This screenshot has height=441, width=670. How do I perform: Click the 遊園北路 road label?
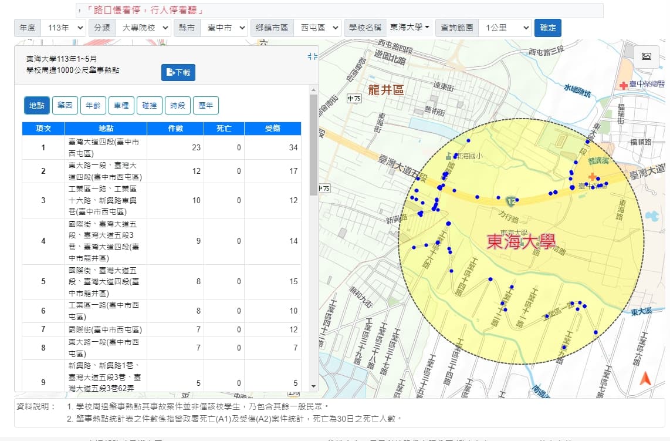coord(390,57)
